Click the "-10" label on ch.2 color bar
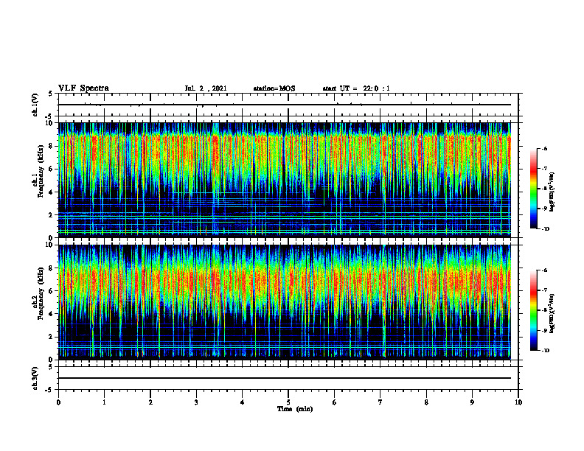 tap(545, 351)
